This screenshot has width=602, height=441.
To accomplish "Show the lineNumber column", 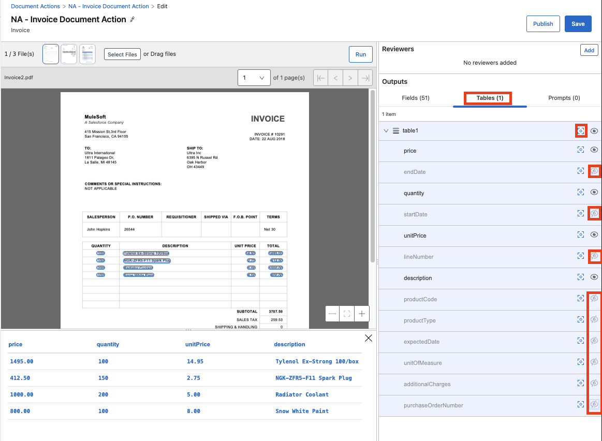I will [x=594, y=256].
